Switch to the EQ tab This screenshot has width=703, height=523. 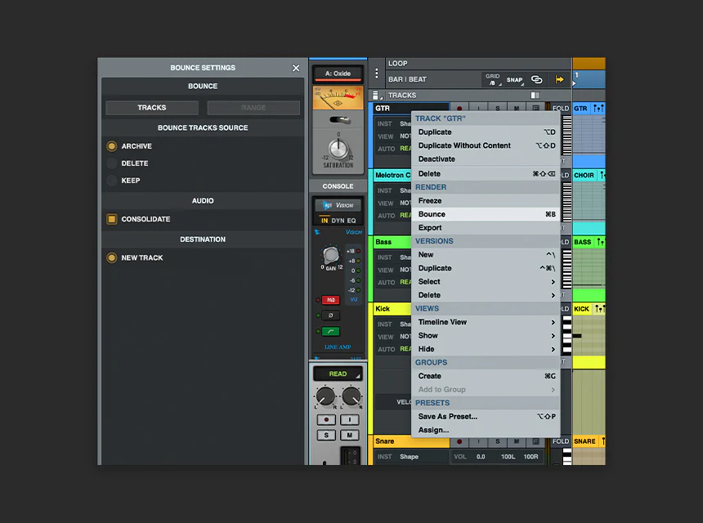coord(351,221)
